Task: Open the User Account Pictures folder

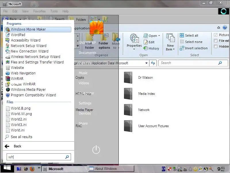Action: pos(146,126)
